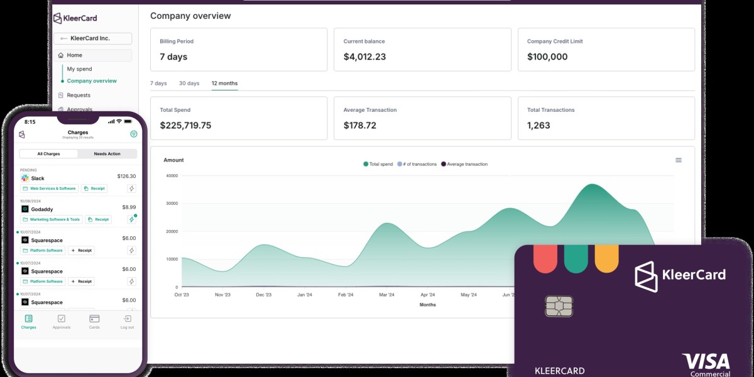Viewport: 754px width, 377px height.
Task: Toggle the # of transactions series in the legend
Action: tap(417, 164)
